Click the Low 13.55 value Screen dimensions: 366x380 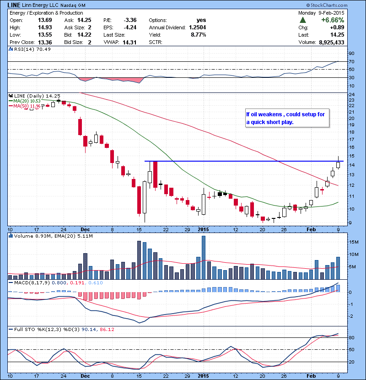pos(45,35)
